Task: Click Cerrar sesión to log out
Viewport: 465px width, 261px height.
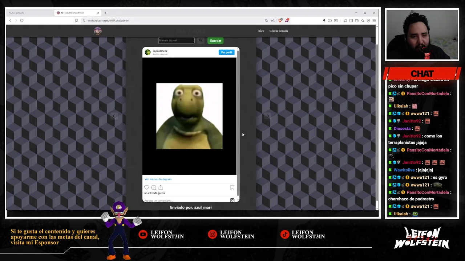Action: (x=279, y=31)
